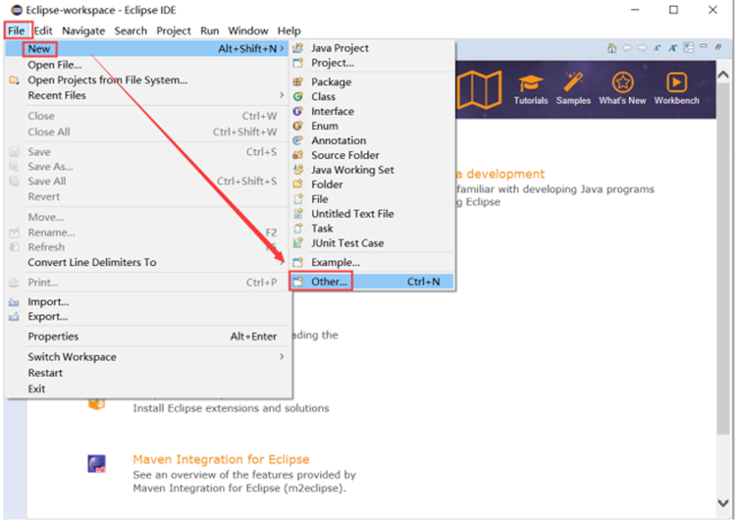Open the Navigate menu
The width and height of the screenshot is (736, 523).
tap(83, 31)
